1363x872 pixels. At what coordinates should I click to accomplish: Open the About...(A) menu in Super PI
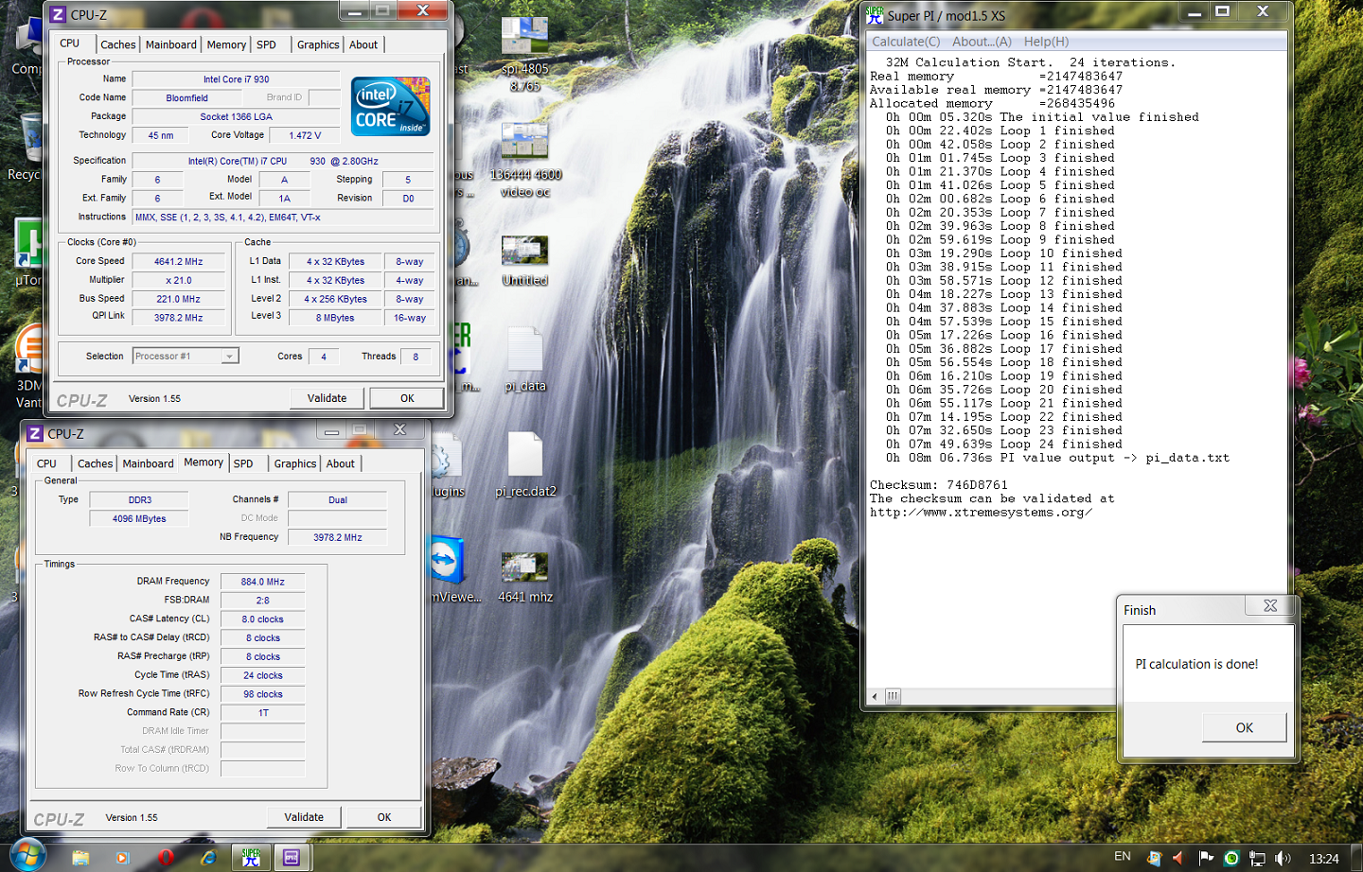(x=982, y=42)
